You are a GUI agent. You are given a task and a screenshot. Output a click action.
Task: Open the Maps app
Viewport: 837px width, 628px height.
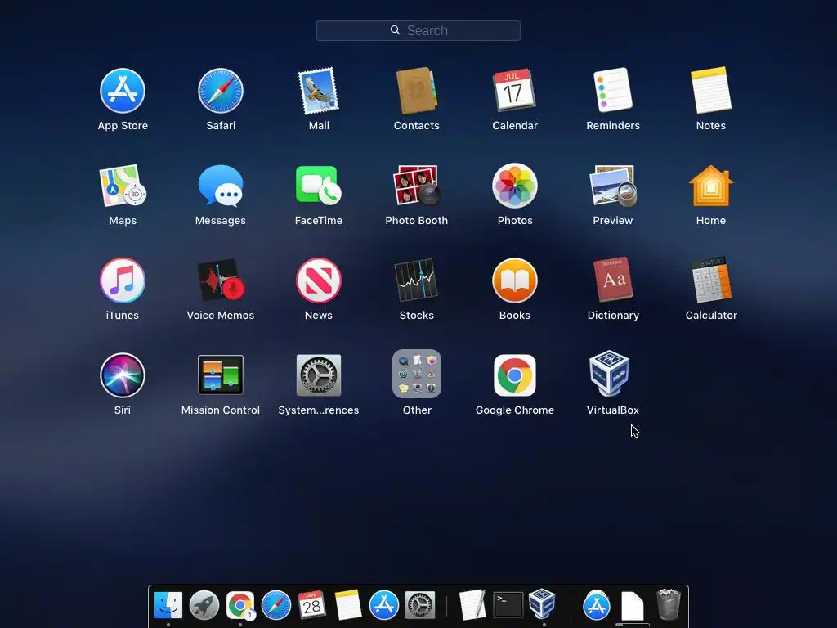point(123,186)
